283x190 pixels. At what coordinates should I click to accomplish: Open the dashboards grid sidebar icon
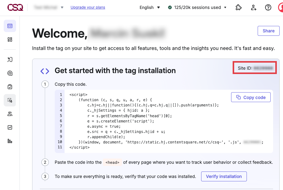(10, 39)
